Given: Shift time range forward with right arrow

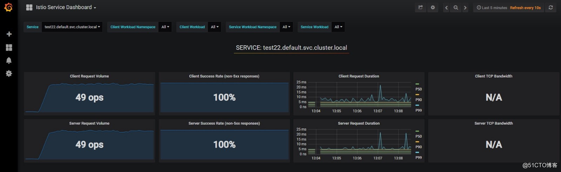Looking at the screenshot, I should point(465,8).
